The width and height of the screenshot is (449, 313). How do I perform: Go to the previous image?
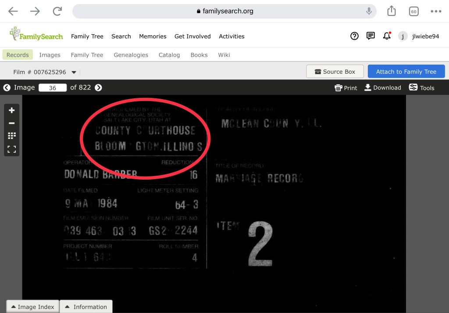[x=7, y=88]
